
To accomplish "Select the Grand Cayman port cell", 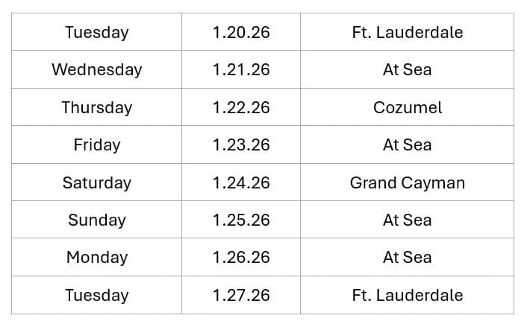I will point(407,182).
